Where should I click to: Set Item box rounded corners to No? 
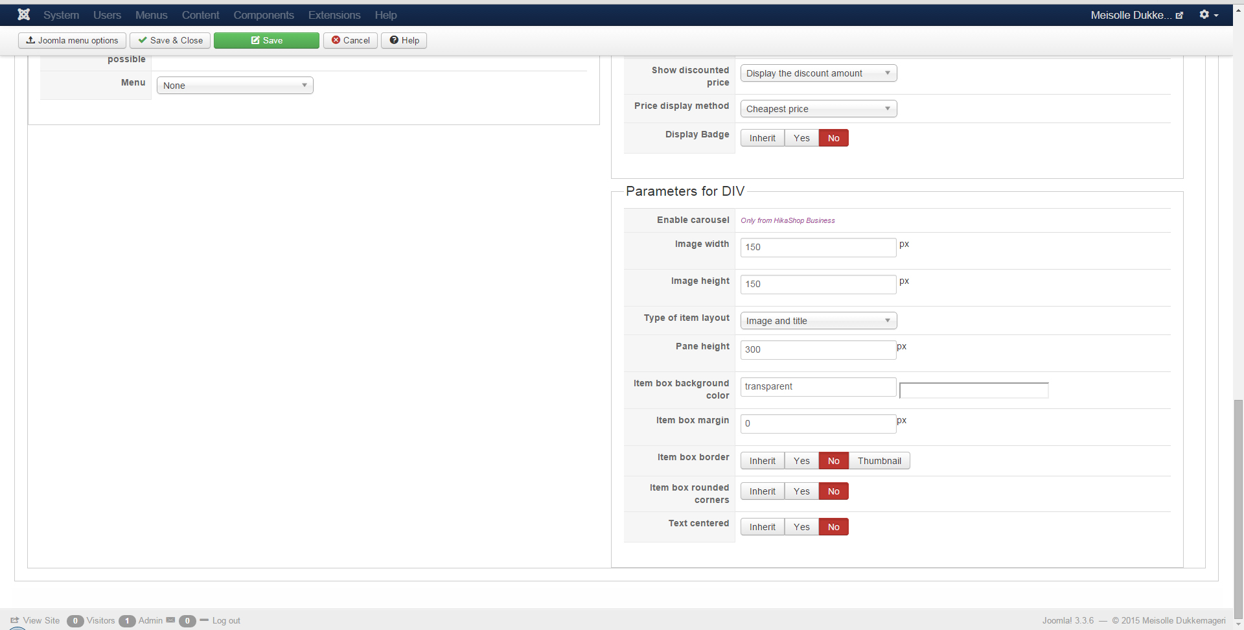tap(834, 491)
